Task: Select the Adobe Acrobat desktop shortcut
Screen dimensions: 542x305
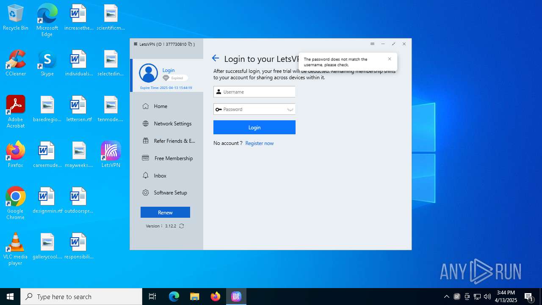Action: pos(16,112)
